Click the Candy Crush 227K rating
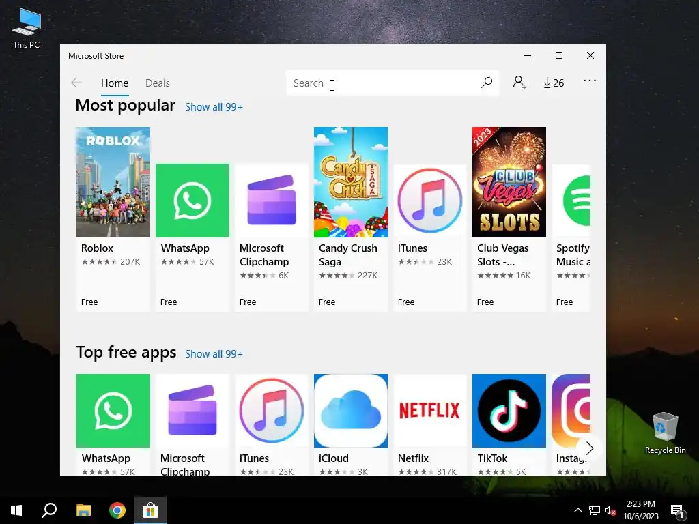Screen dimensions: 699x524 pos(348,276)
